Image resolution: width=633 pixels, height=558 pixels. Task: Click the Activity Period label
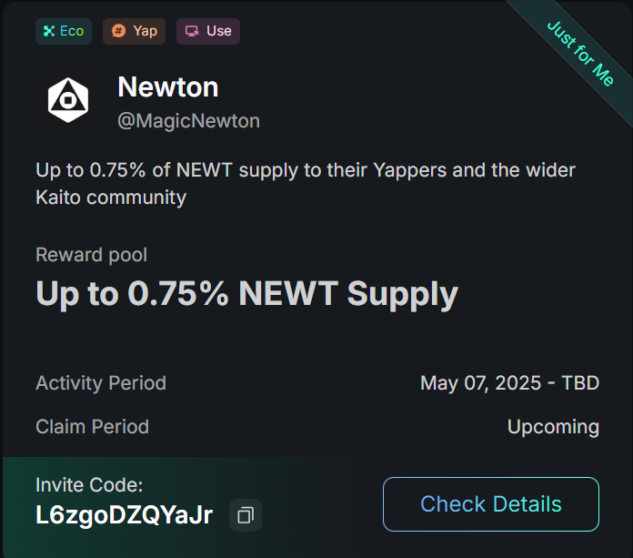(101, 383)
